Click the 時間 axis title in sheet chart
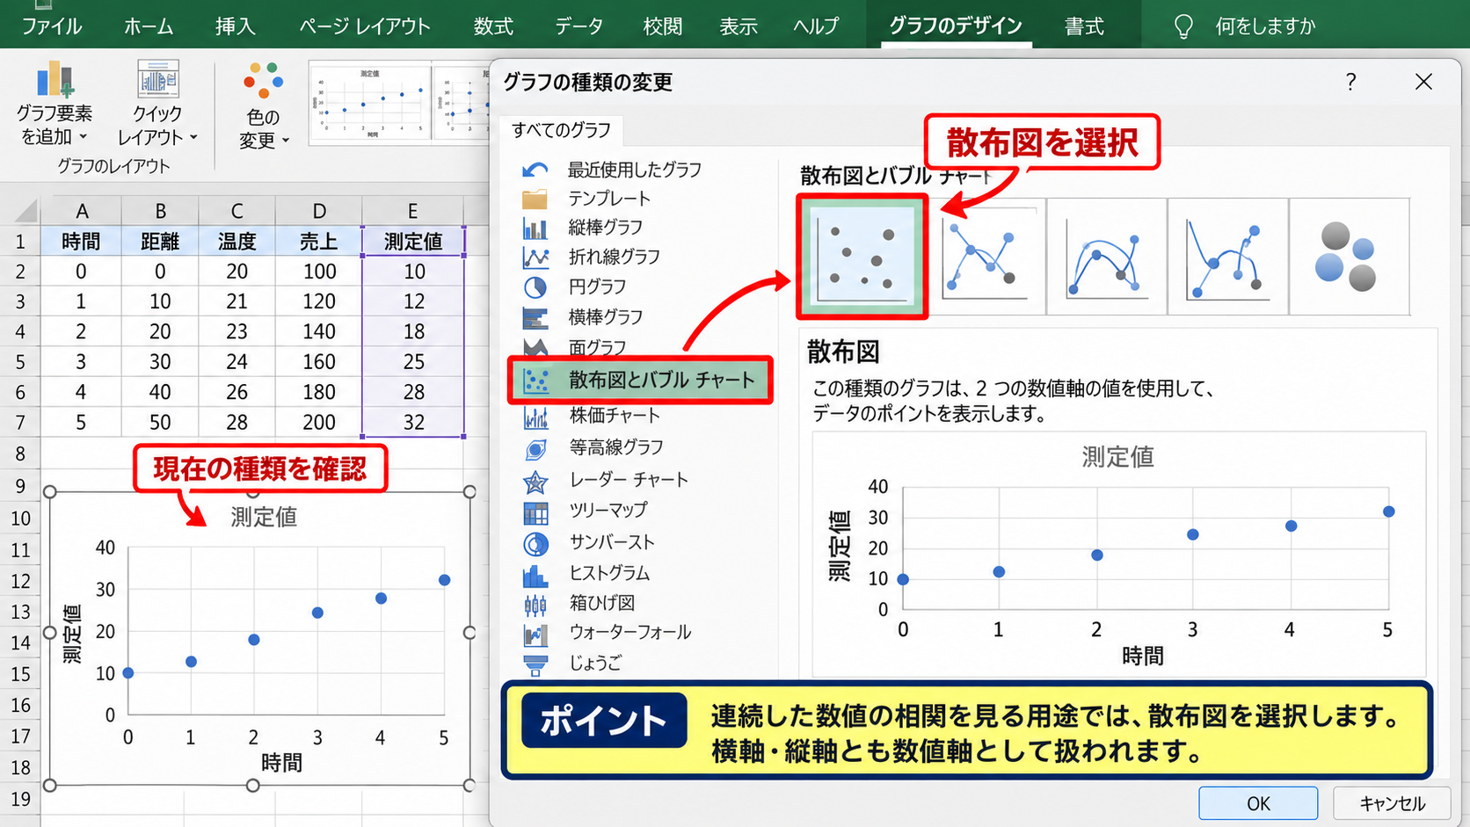The width and height of the screenshot is (1470, 827). (x=281, y=762)
